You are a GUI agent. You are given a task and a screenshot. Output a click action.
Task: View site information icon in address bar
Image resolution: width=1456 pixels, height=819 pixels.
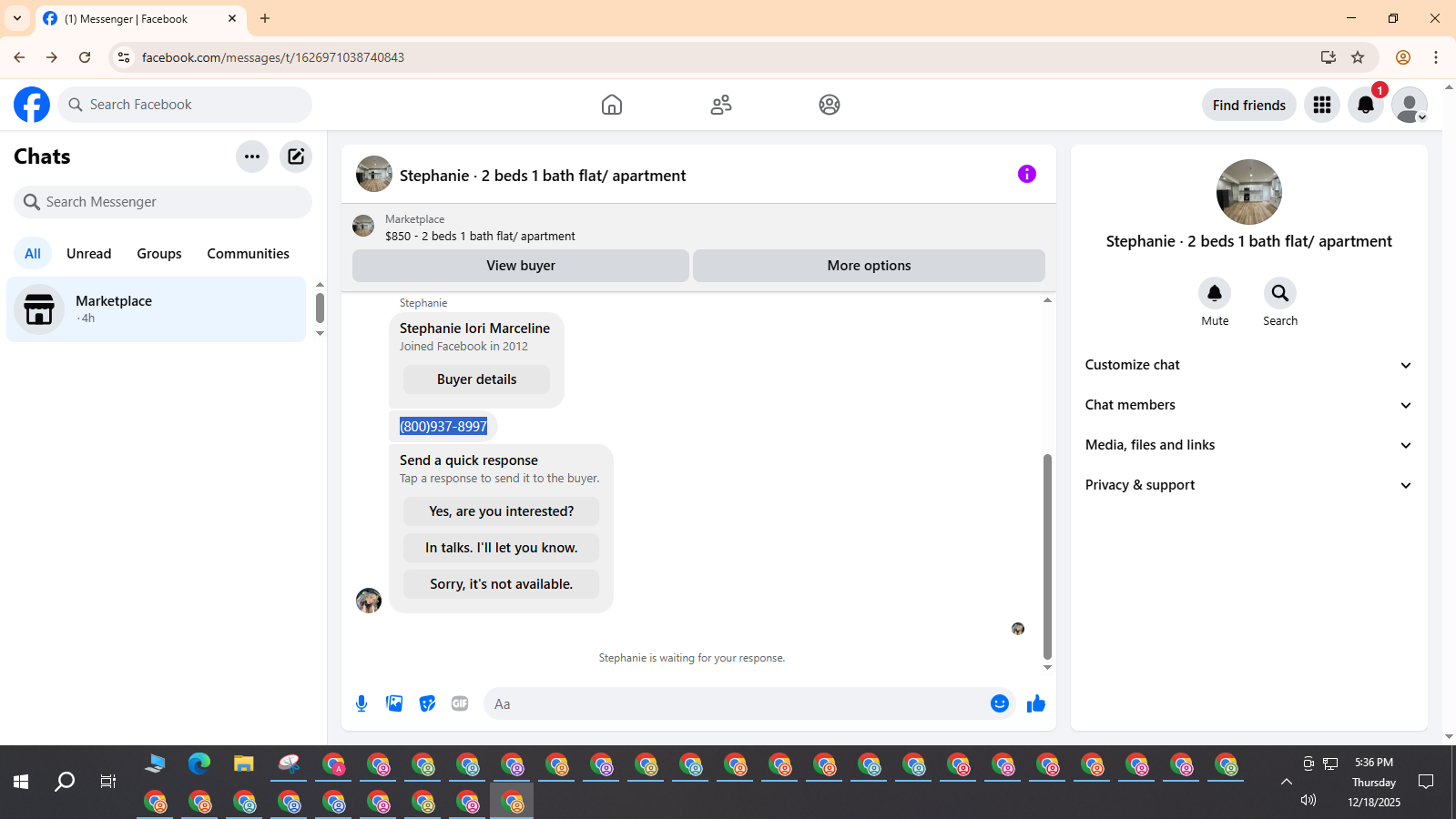tap(124, 57)
